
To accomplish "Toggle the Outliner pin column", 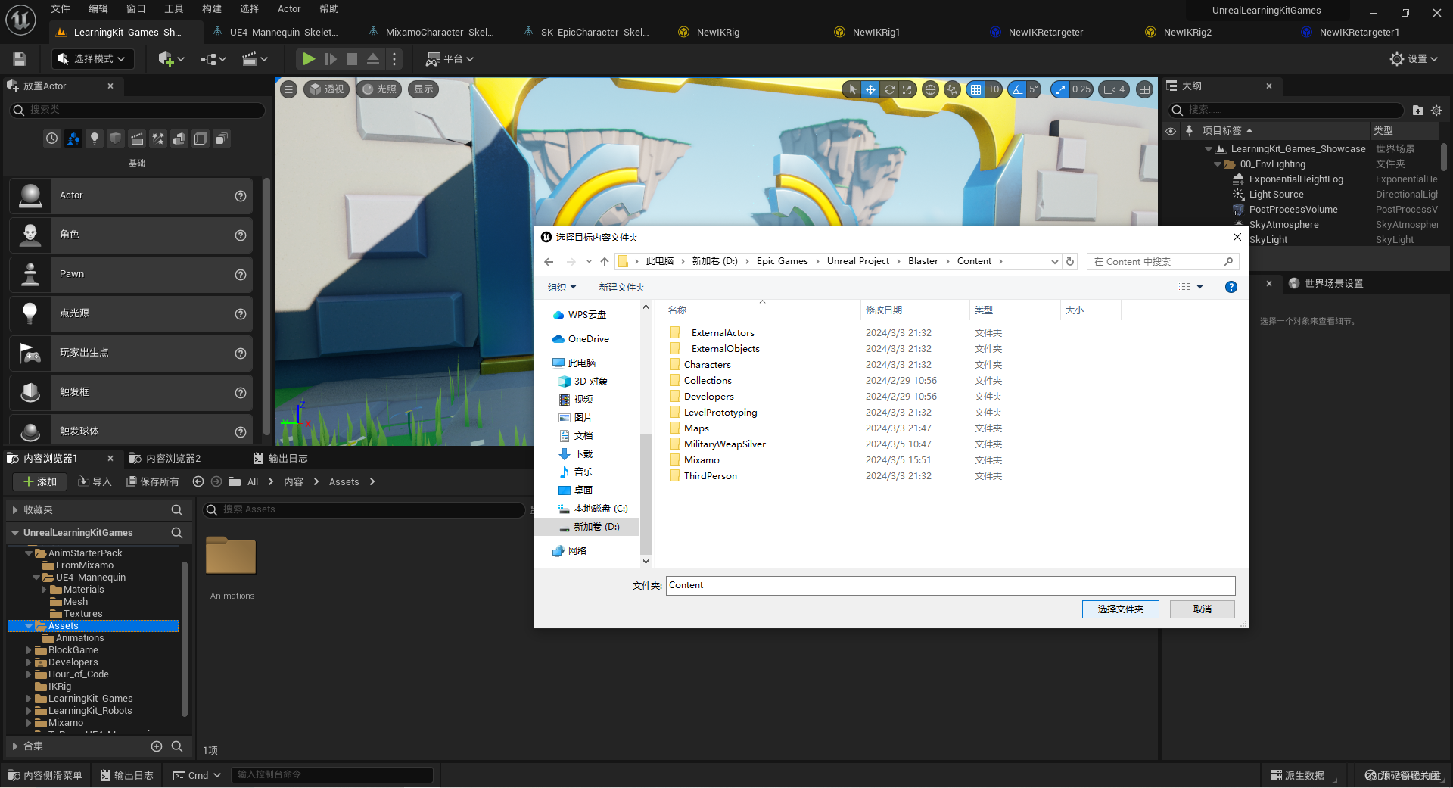I will 1189,131.
